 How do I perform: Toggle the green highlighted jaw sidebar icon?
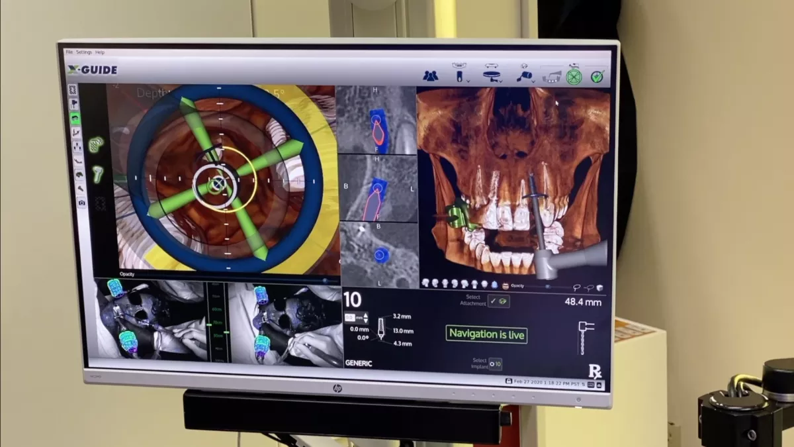pos(75,117)
